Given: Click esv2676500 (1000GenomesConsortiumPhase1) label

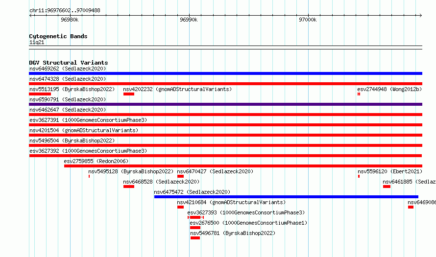Looking at the screenshot, I should [x=248, y=223].
